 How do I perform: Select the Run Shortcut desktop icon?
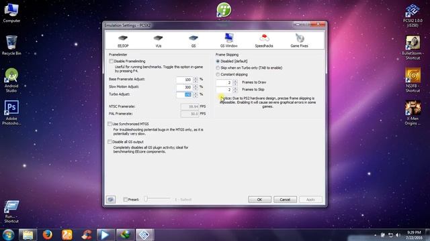coord(11,212)
